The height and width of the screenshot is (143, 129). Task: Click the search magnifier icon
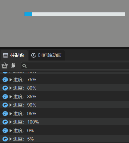[x=24, y=66]
